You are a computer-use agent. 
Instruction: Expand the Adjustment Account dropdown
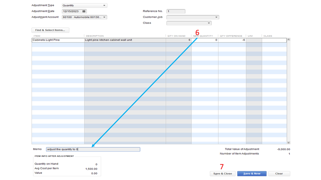tap(104, 17)
